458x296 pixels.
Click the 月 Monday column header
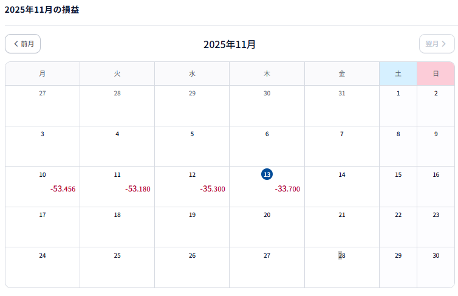pyautogui.click(x=42, y=74)
